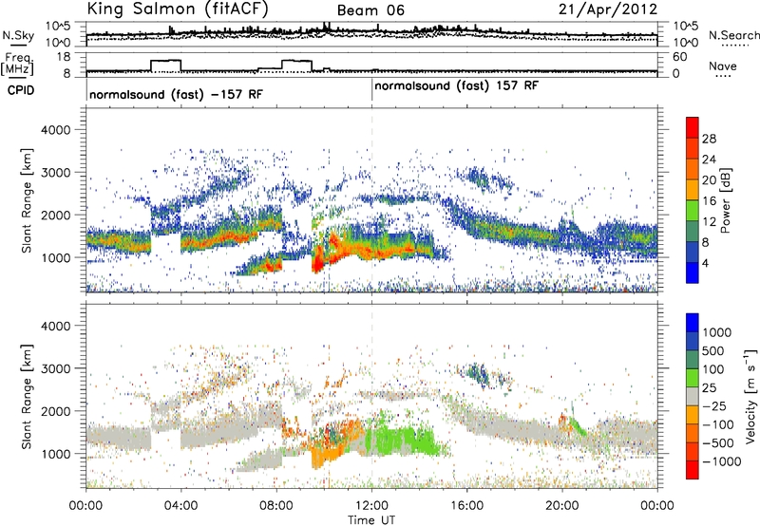Screen dimensions: 760x526
Task: Click the '18' frequency axis value
Action: click(x=64, y=57)
